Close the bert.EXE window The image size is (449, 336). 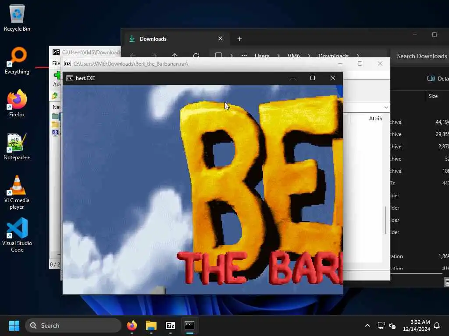coord(332,78)
